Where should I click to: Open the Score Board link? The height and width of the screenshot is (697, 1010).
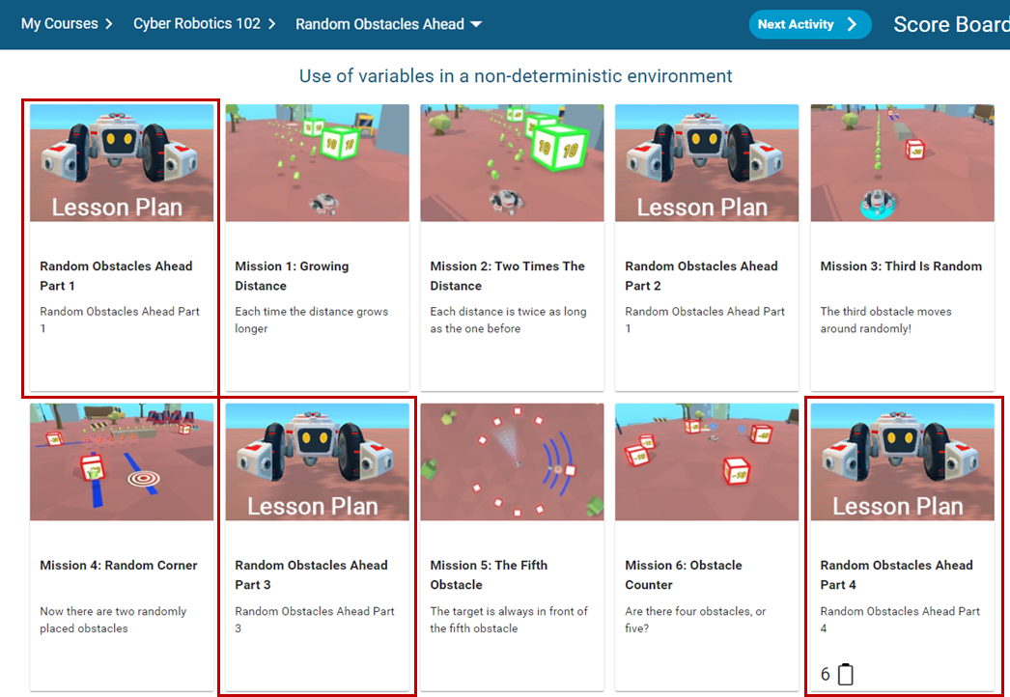[950, 24]
